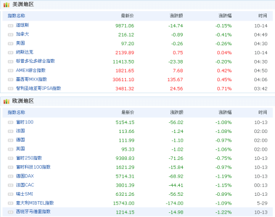Image resolution: width=275 pixels, height=217 pixels.
Task: Open the 道琼斯 index link
Action: click(22, 25)
